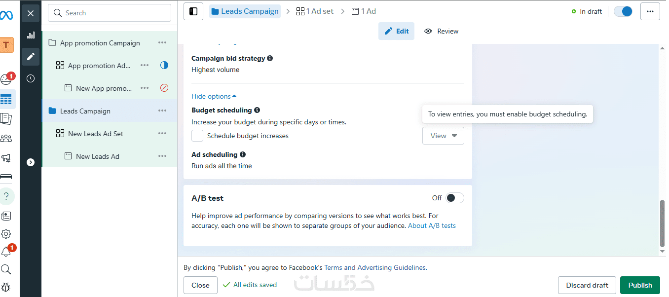Screen dimensions: 669x297
Task: Click the info icon beside Budget scheduling
Action: [257, 110]
